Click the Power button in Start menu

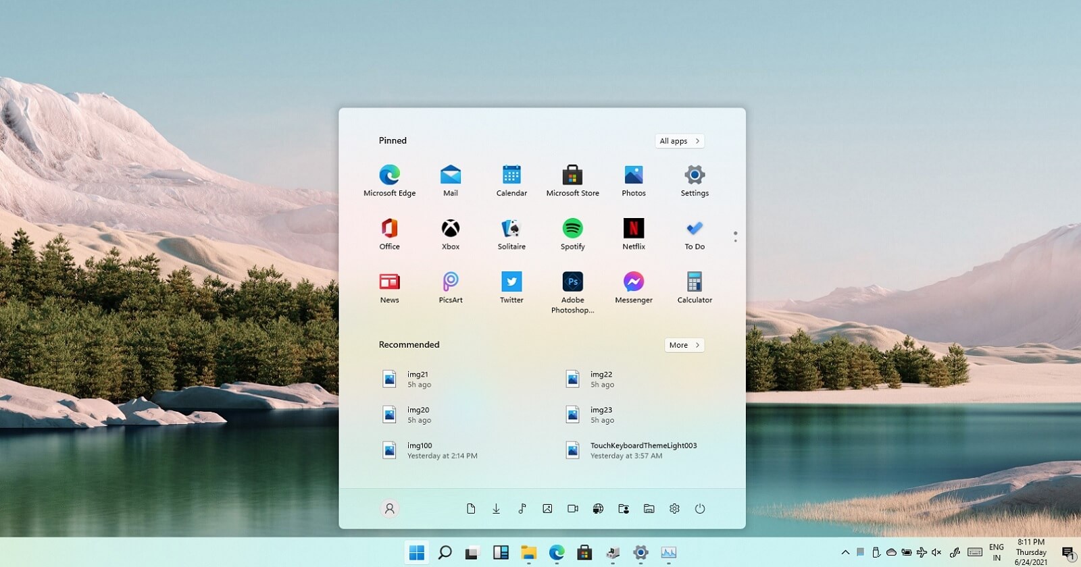coord(699,509)
